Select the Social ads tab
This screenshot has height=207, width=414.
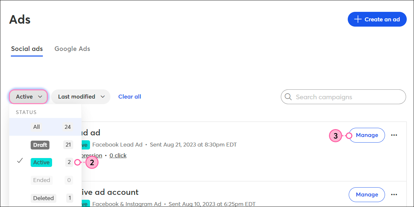[27, 49]
